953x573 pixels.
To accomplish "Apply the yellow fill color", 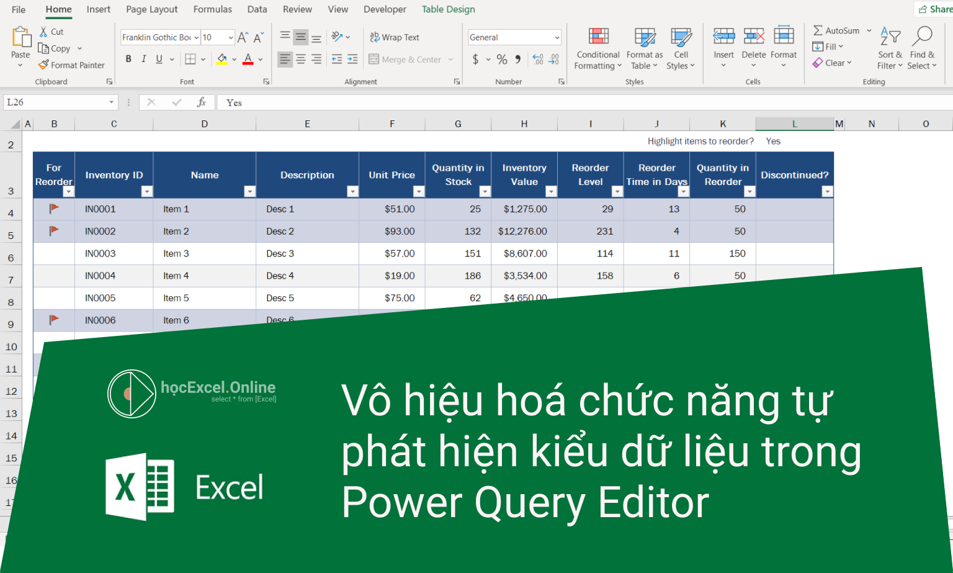I will click(222, 59).
